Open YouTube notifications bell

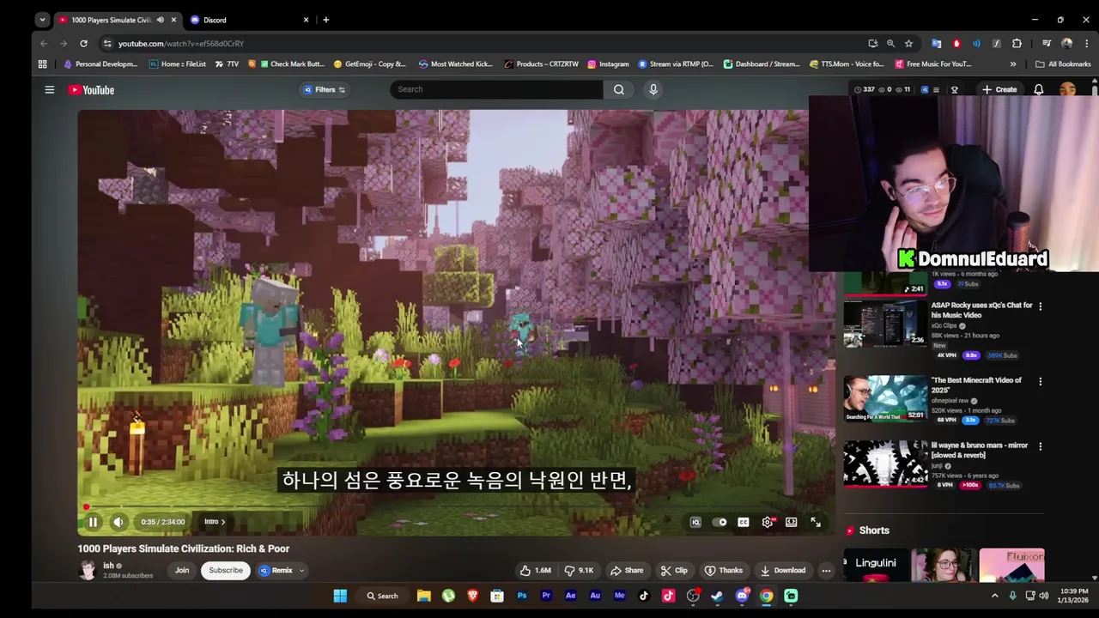click(1039, 89)
